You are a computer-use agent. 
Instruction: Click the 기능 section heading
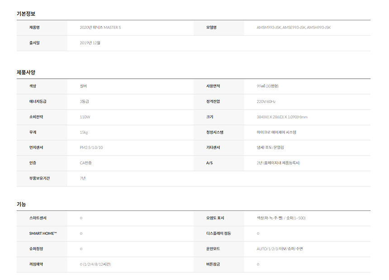point(21,204)
